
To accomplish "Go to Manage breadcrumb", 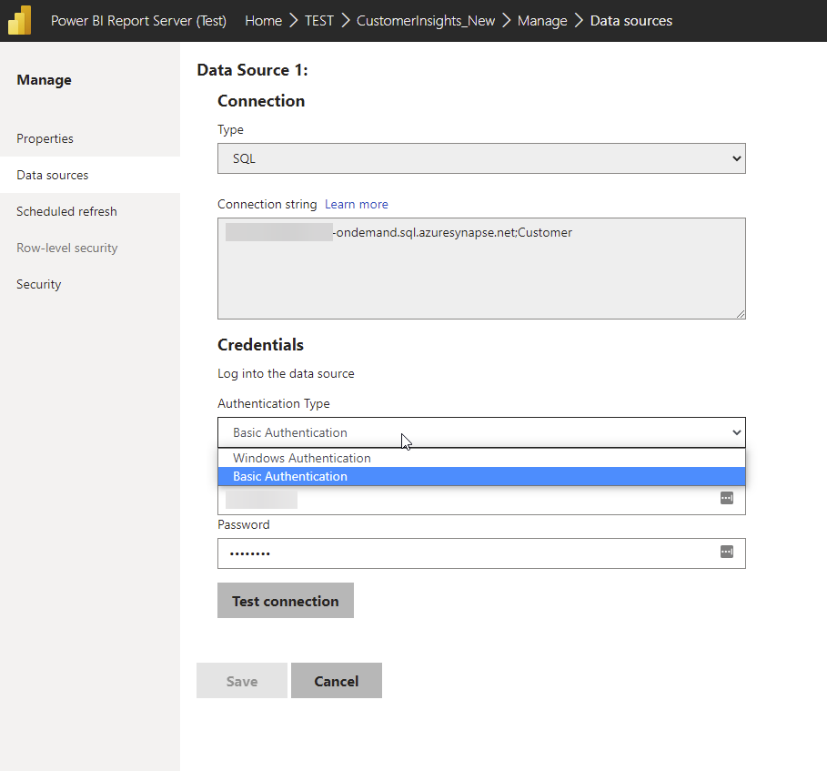I will (542, 21).
